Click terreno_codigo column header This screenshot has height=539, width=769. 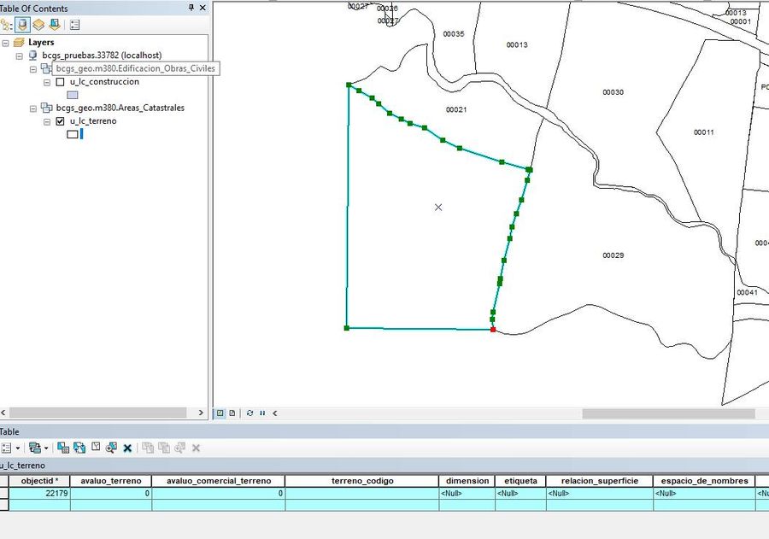point(362,481)
